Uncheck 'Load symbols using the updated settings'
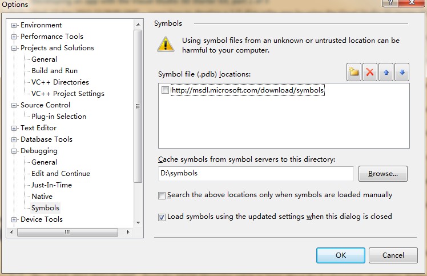Viewport: 427px width, 276px height. pyautogui.click(x=162, y=217)
